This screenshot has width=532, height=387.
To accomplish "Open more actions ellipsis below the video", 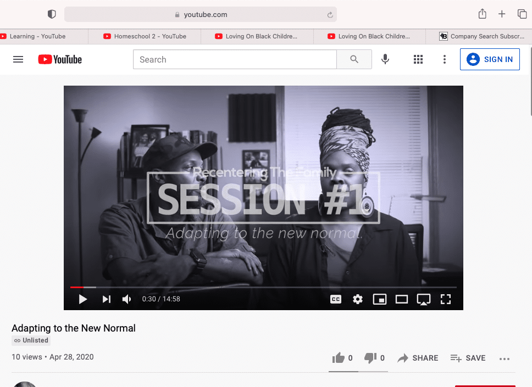I will (505, 358).
